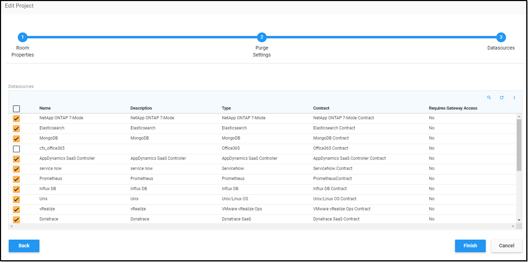This screenshot has width=529, height=263.
Task: Click the VMware vRealize Ops type cell
Action: [242, 209]
